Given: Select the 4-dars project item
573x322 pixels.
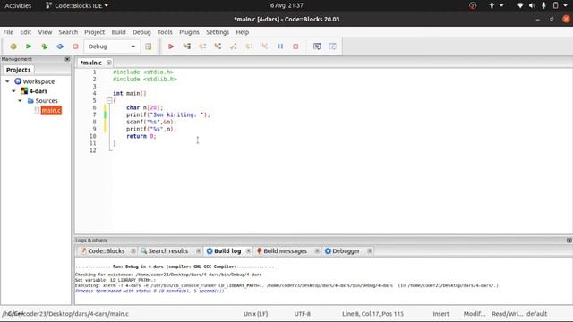Looking at the screenshot, I should [38, 91].
